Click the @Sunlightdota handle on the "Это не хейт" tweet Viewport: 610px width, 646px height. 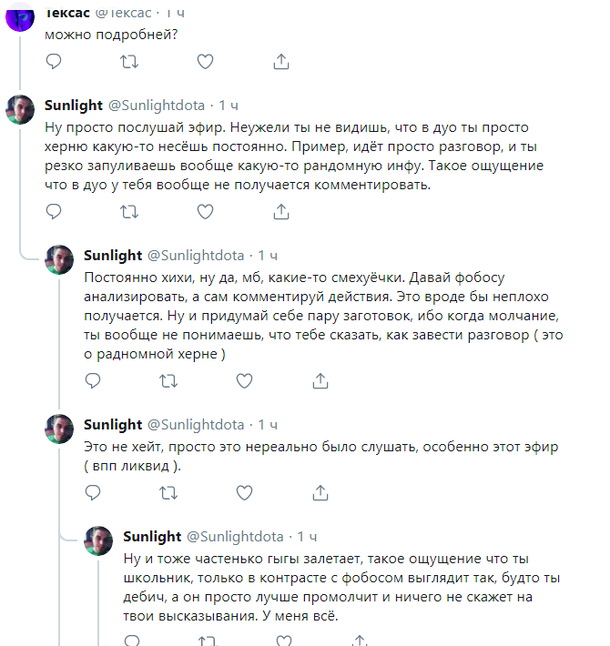point(196,424)
